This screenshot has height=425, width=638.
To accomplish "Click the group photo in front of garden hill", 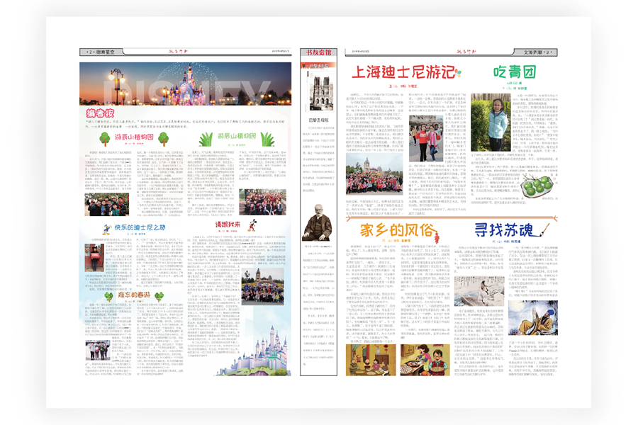I will click(x=262, y=287).
